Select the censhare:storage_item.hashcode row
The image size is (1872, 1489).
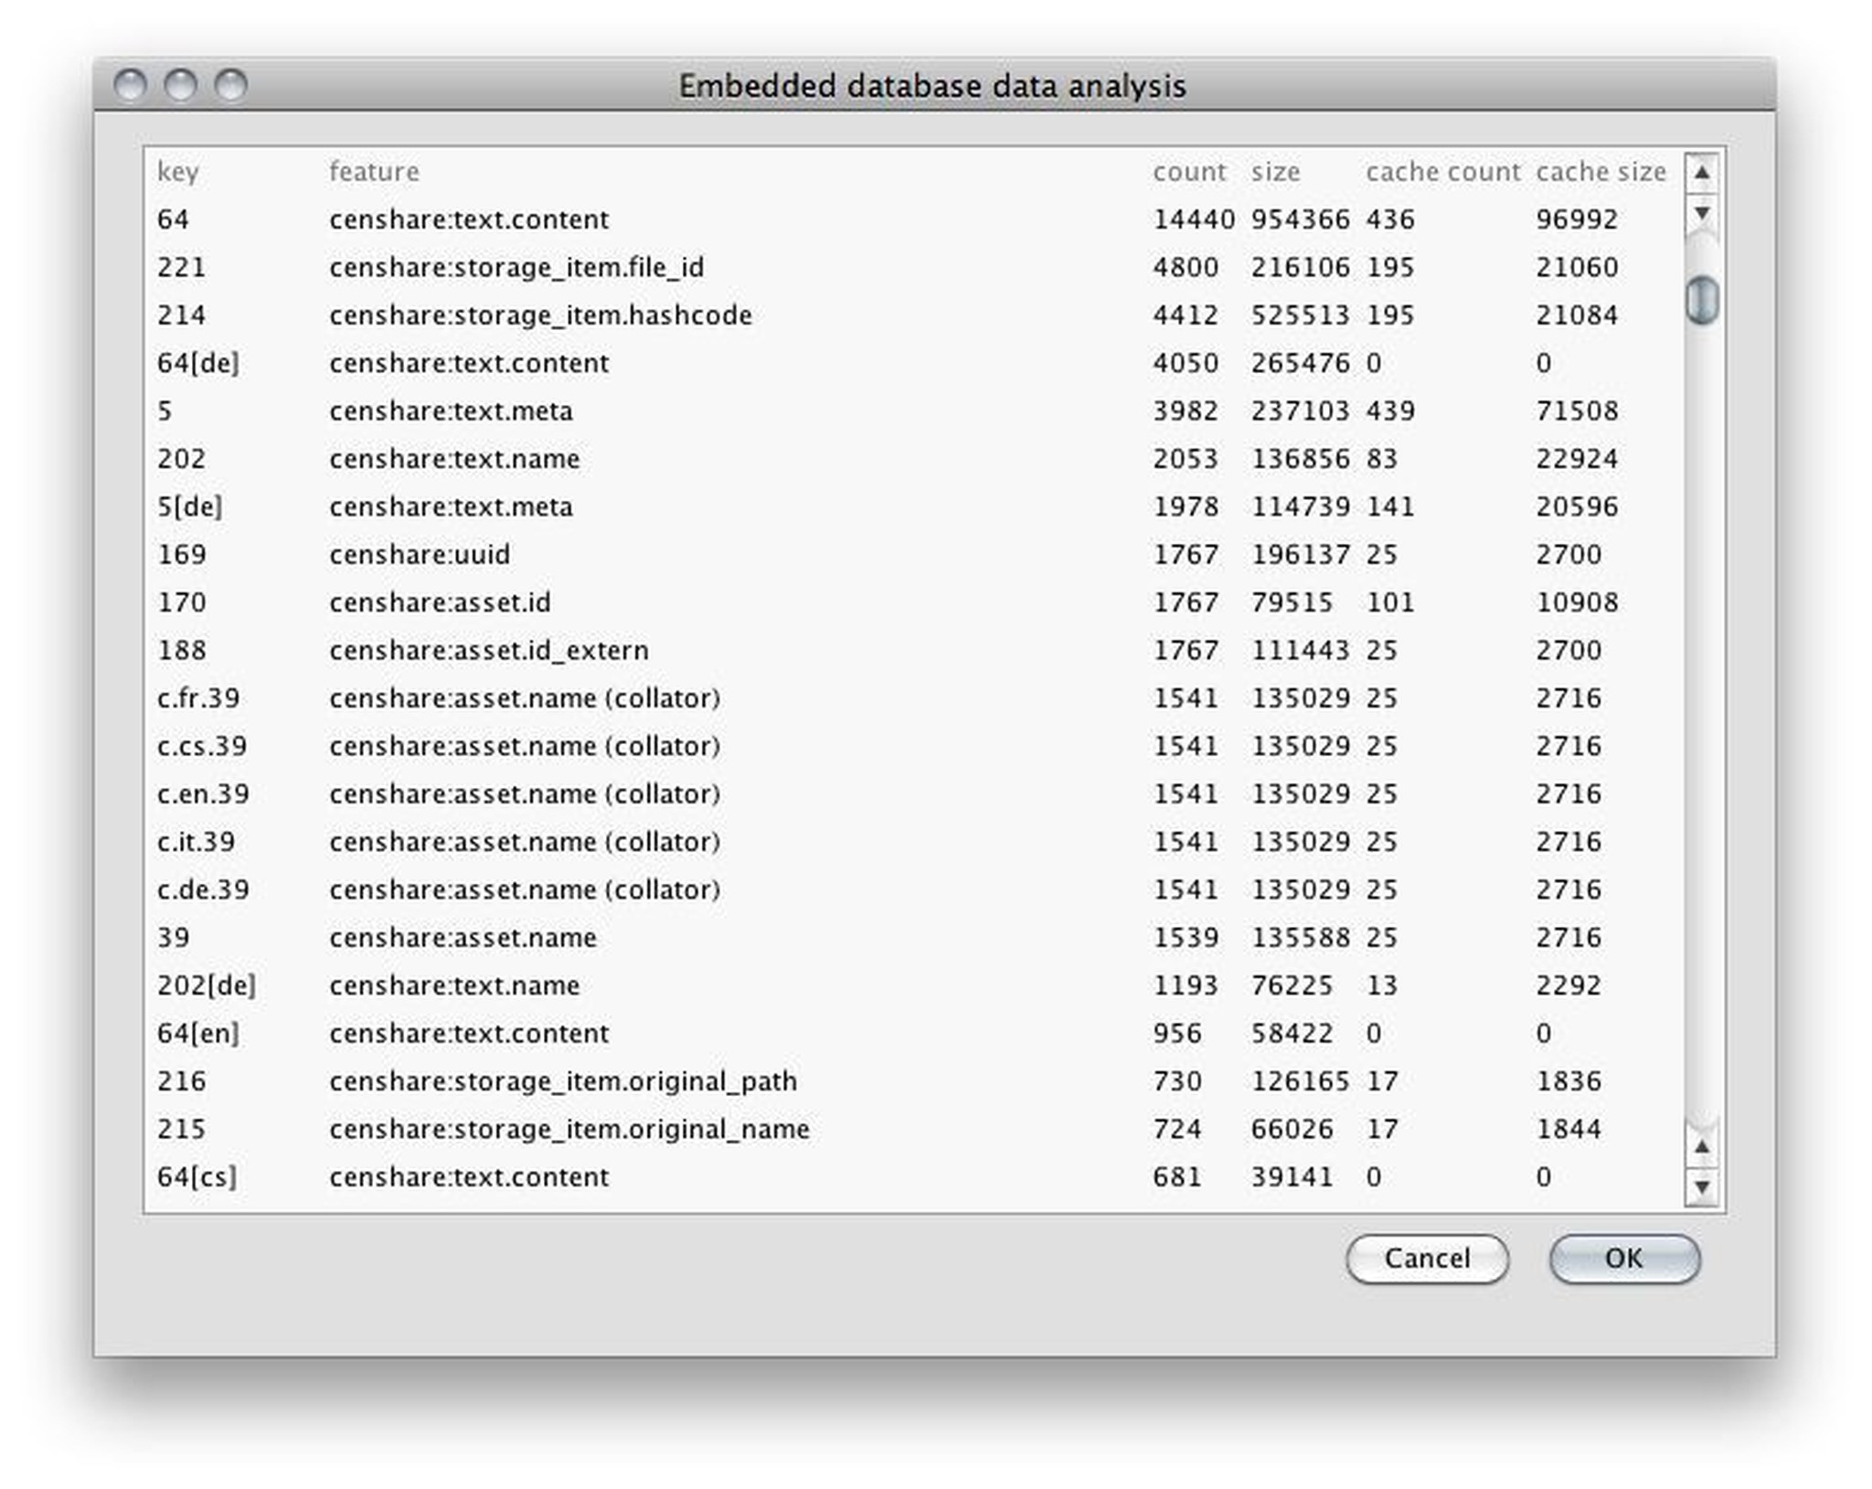[x=640, y=314]
